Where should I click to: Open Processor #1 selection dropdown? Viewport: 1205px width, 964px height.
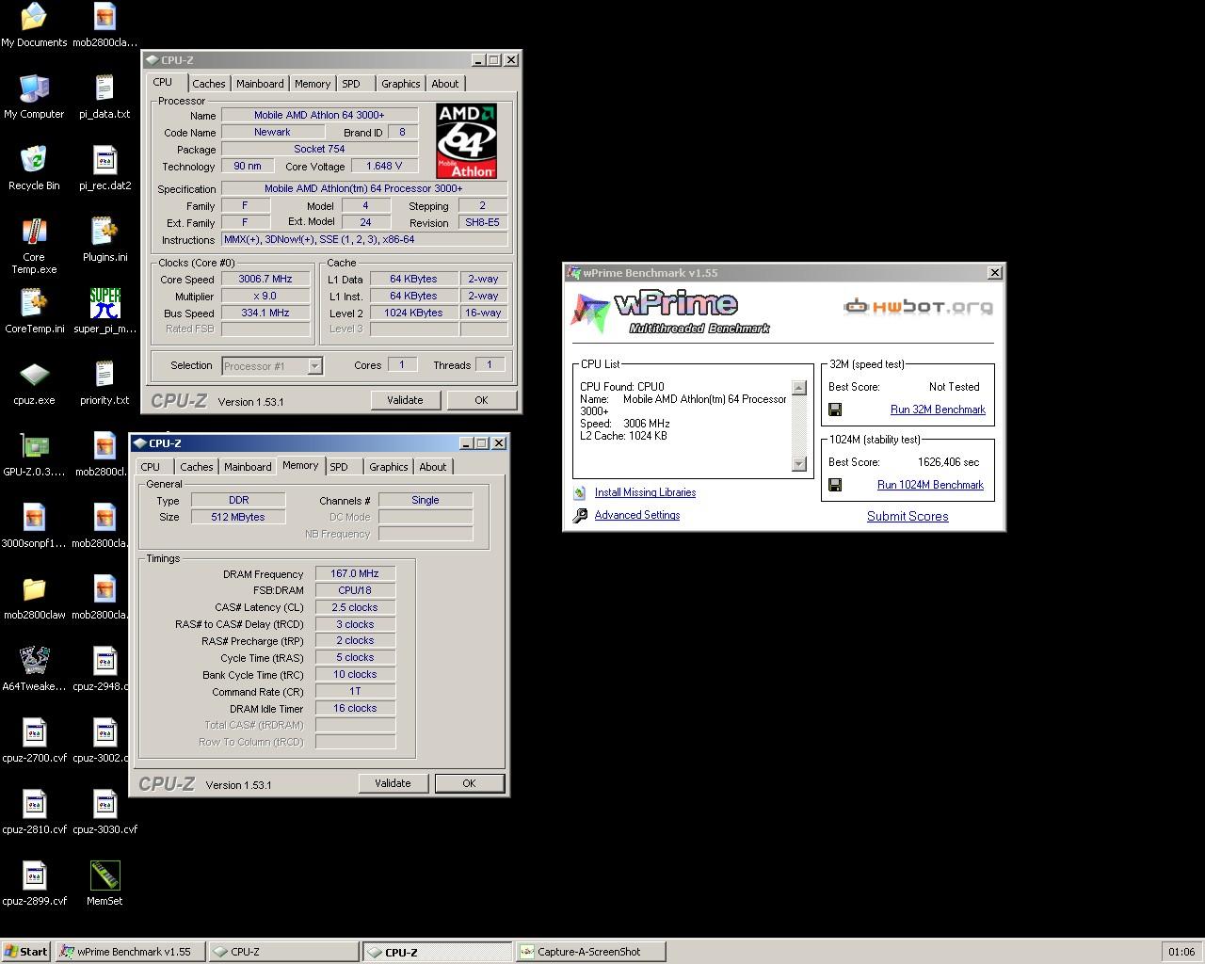click(x=314, y=366)
